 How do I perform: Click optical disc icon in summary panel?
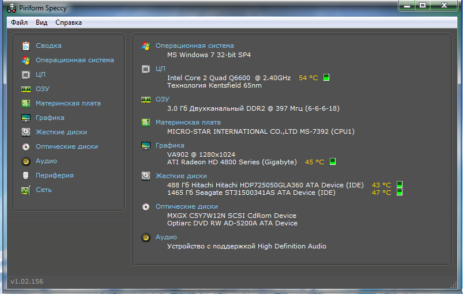tap(146, 207)
